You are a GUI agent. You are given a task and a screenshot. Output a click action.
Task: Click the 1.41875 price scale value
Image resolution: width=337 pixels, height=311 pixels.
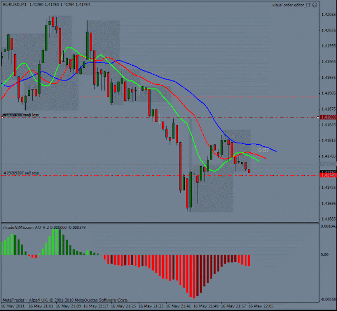point(329,109)
